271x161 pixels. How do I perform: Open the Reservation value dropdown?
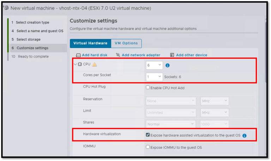[x=171, y=101]
